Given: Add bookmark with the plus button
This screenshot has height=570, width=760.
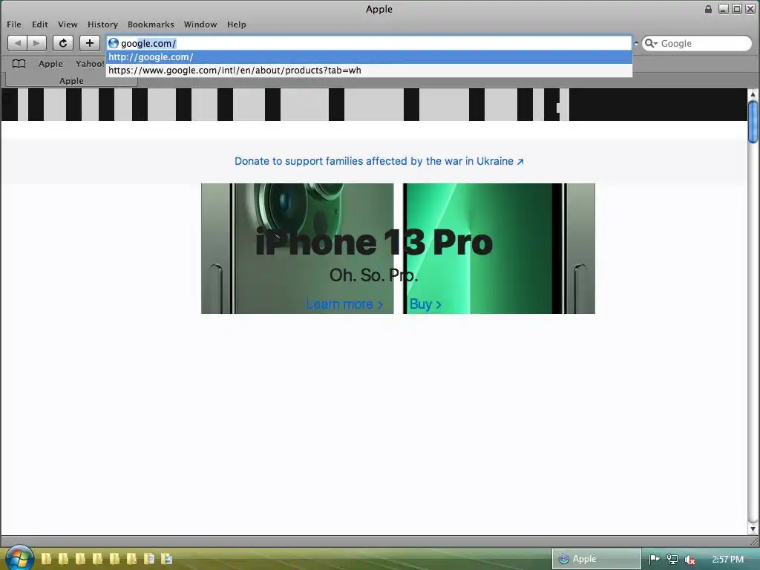Looking at the screenshot, I should (90, 43).
